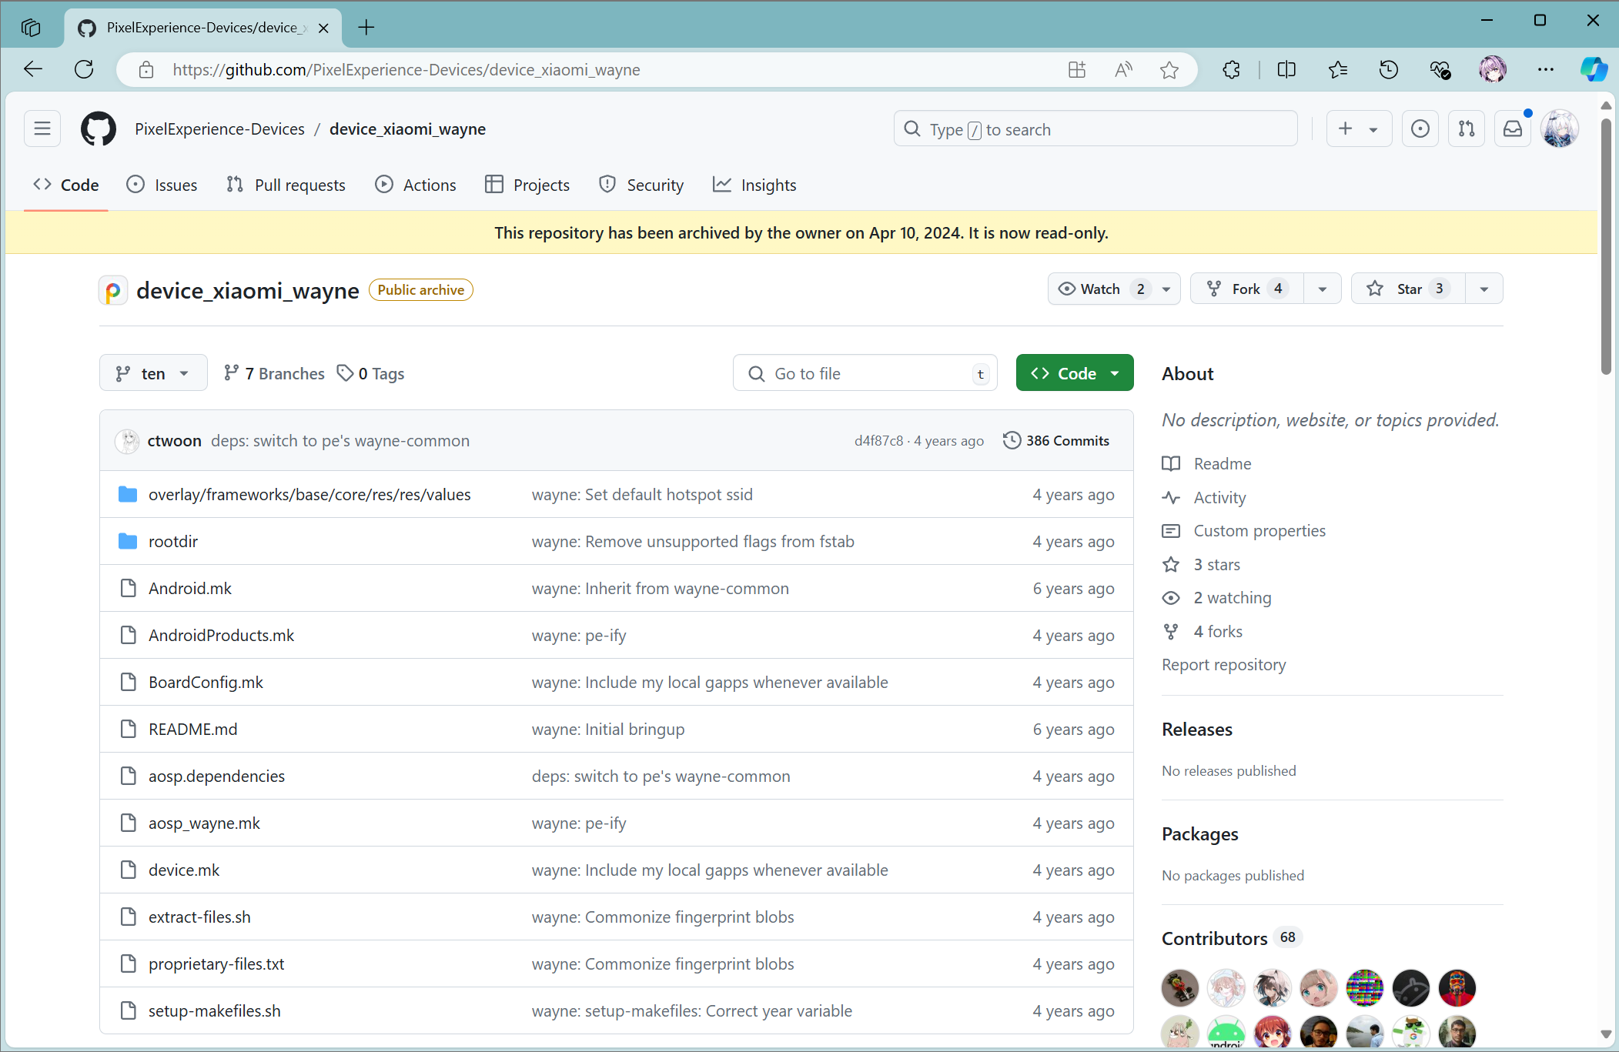Open the 386 Commits history
The width and height of the screenshot is (1619, 1052).
pyautogui.click(x=1056, y=440)
